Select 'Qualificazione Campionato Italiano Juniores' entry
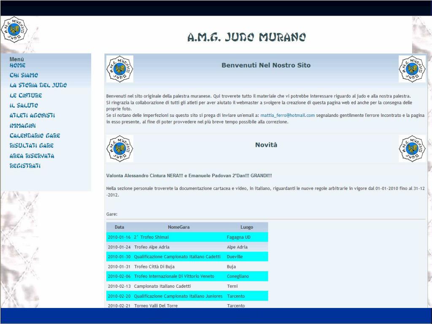 tap(178, 296)
